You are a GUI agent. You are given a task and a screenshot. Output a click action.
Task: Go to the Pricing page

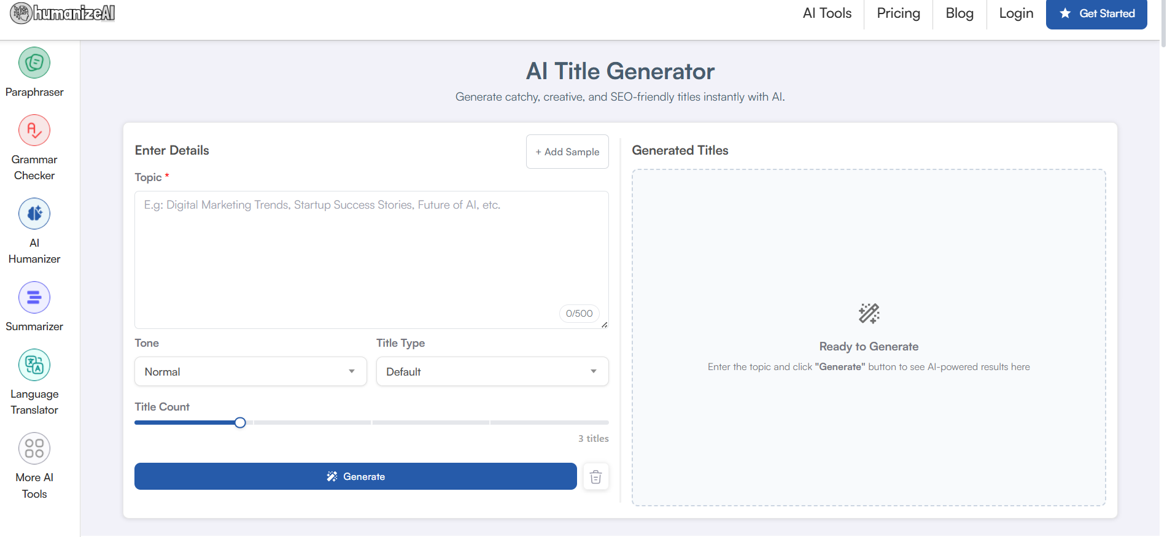[898, 14]
